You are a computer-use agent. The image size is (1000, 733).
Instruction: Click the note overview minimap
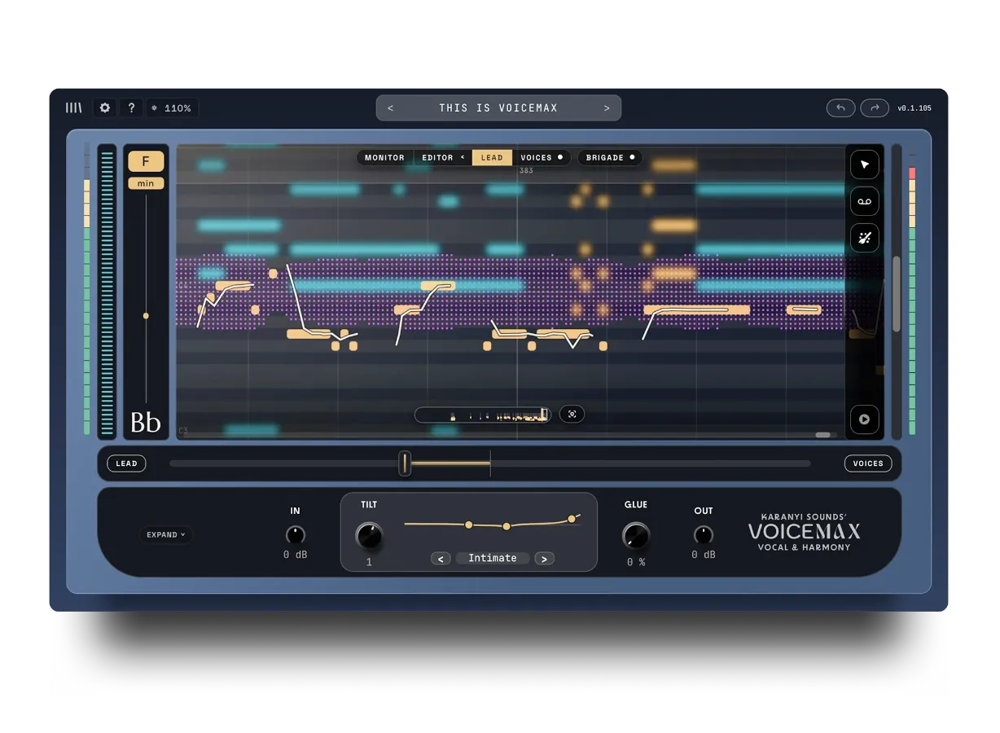pos(483,415)
